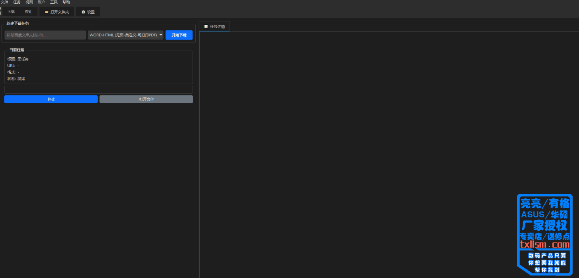Open the 任务 menu
Image resolution: width=579 pixels, height=278 pixels.
tap(17, 2)
